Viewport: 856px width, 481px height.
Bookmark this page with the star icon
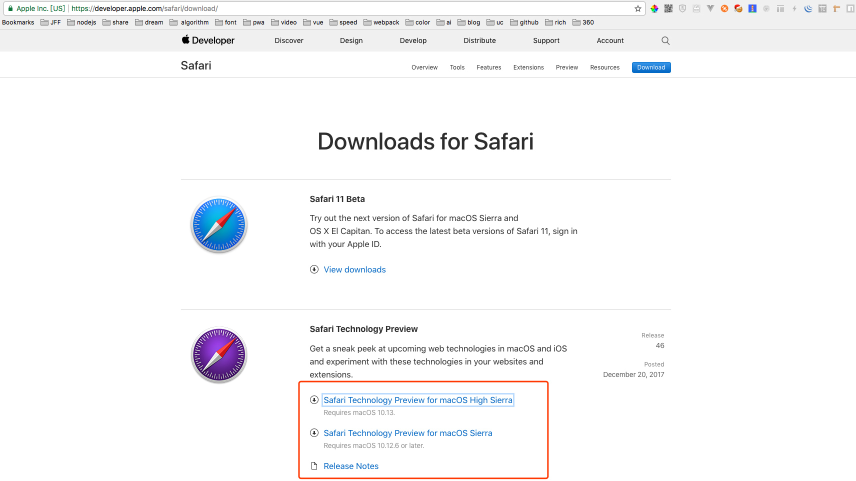pyautogui.click(x=638, y=8)
